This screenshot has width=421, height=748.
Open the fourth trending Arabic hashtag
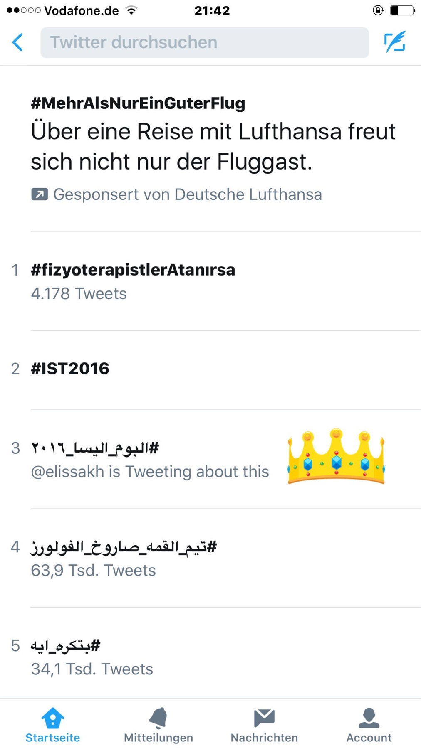[x=124, y=547]
